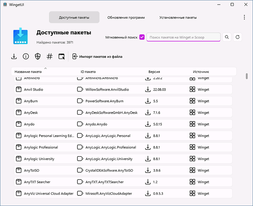Click the ID PowerSoftware.AnyBurn
Image resolution: width=253 pixels, height=206 pixels.
(104, 101)
